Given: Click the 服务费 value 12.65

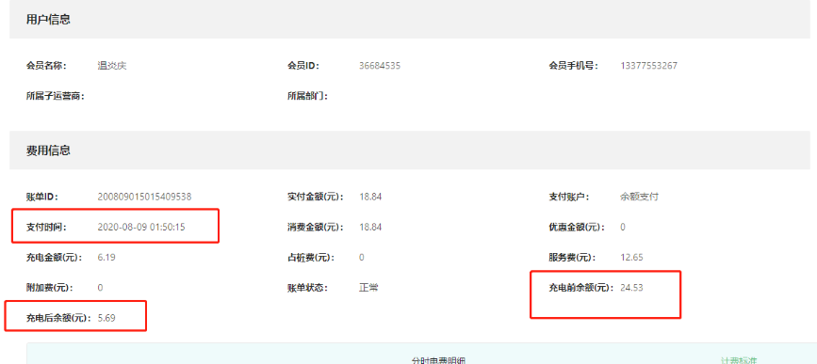Looking at the screenshot, I should (632, 258).
